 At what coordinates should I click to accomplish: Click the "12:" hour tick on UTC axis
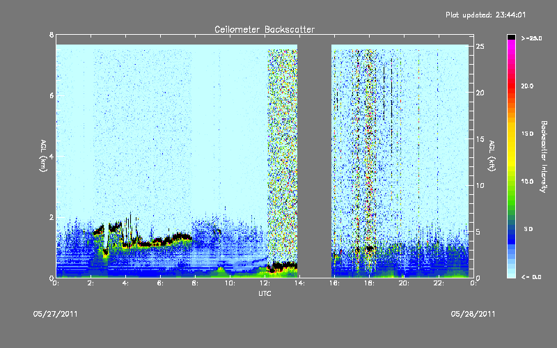265,283
